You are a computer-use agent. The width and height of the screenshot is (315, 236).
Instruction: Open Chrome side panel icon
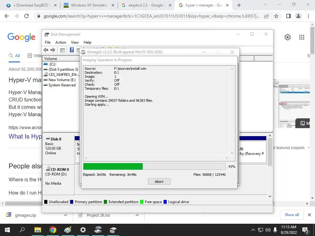[x=289, y=16]
